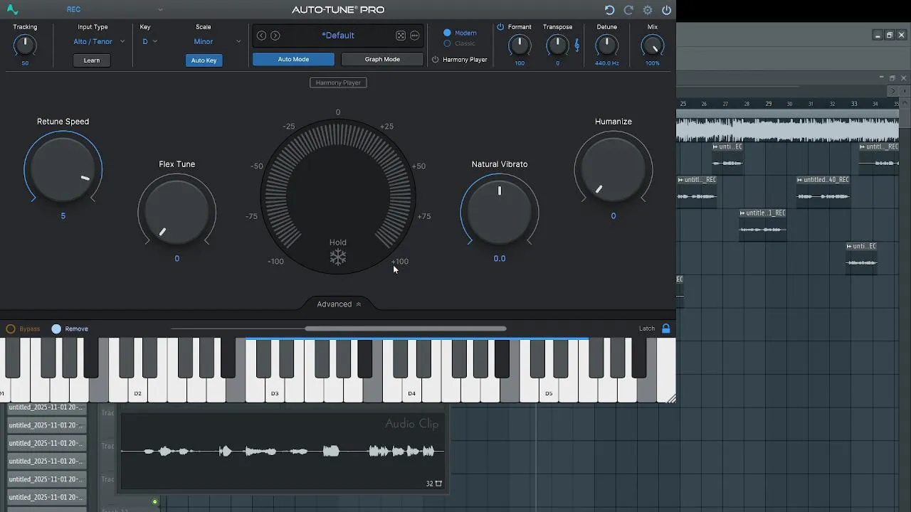Click the random preset dice icon
This screenshot has height=512, width=911.
pos(401,36)
